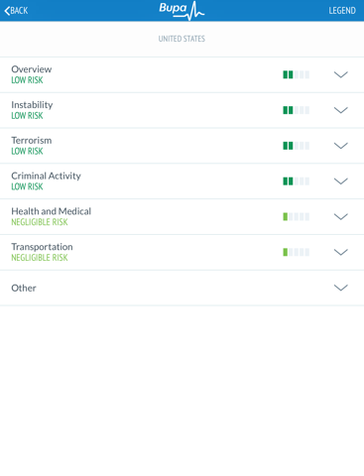Open the Overview row label

[32, 69]
